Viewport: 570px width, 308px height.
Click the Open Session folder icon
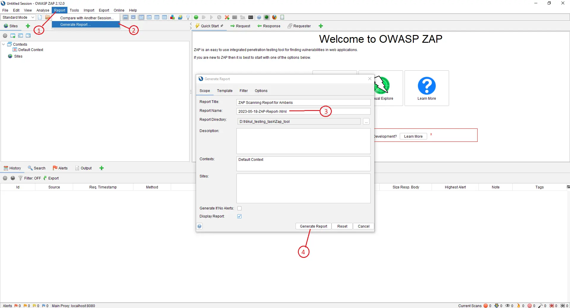48,17
